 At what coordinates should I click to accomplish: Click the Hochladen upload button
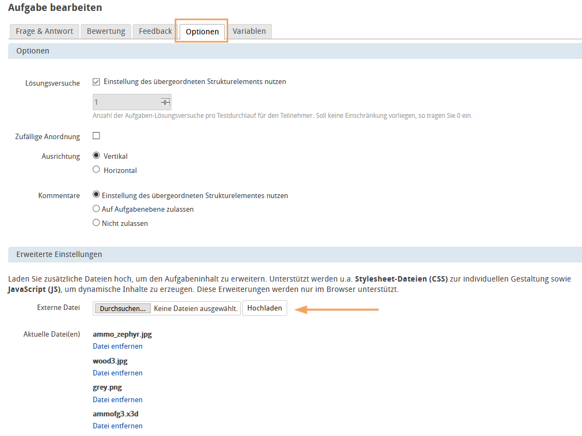click(x=265, y=308)
